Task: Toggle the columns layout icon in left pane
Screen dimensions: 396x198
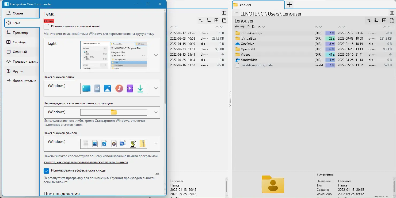Action: pyautogui.click(x=224, y=13)
